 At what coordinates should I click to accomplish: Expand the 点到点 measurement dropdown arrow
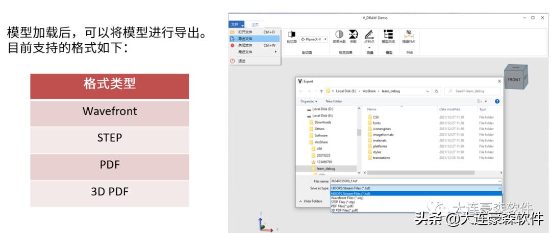tap(369, 47)
